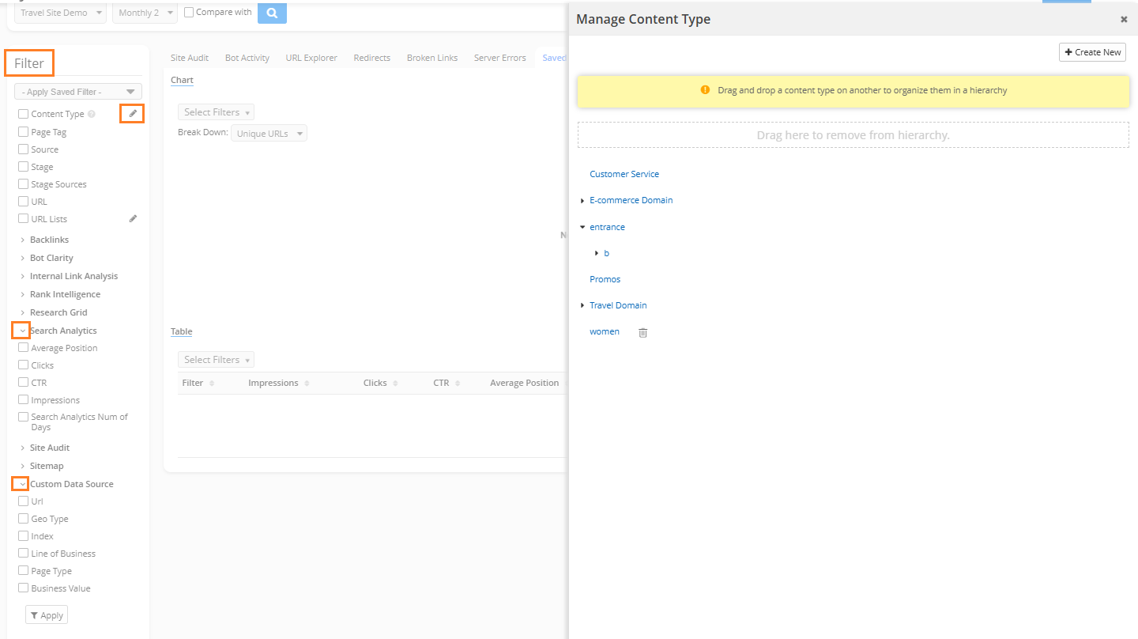Click the pencil icon beside URL Lists
The width and height of the screenshot is (1138, 639).
[x=133, y=219]
